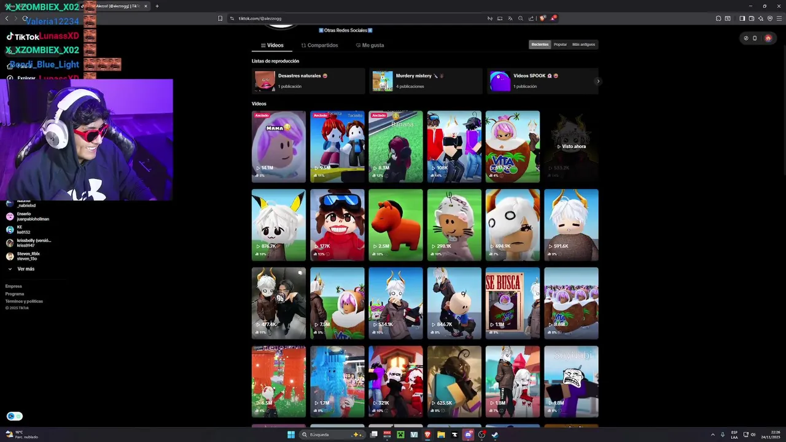The height and width of the screenshot is (442, 786).
Task: Click the Windows Start button
Action: click(291, 435)
